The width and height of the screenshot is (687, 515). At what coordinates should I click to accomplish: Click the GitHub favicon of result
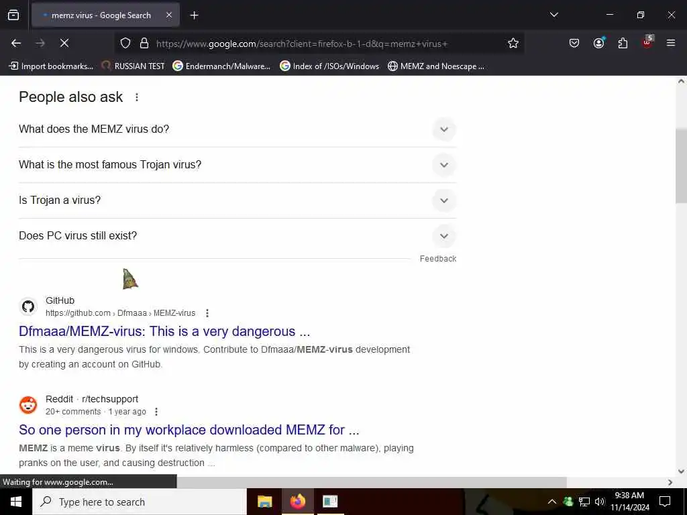[28, 306]
